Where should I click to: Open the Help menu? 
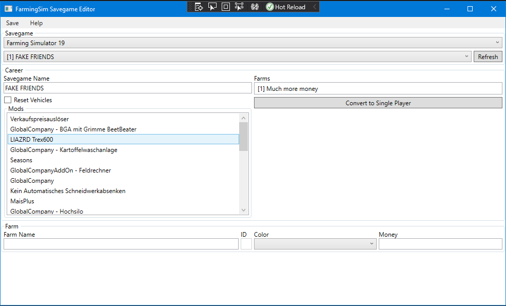coord(36,23)
